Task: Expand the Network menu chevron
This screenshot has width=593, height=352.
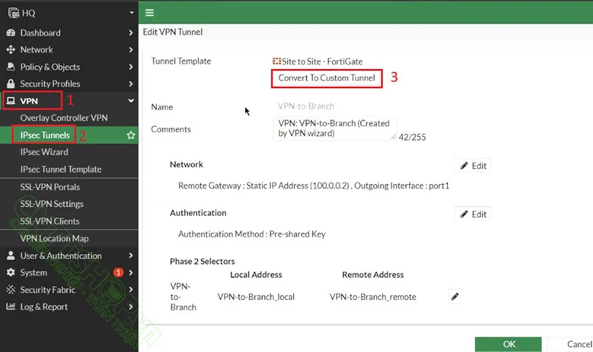Action: point(130,49)
